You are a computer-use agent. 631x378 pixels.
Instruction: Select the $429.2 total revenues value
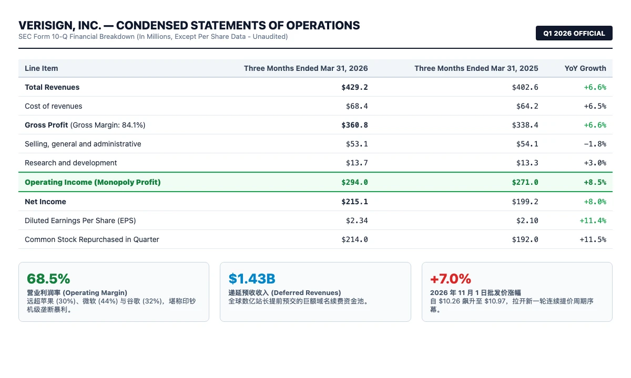coord(354,87)
